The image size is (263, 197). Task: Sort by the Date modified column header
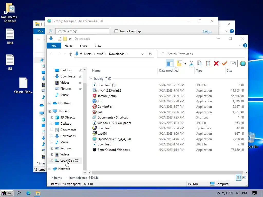pyautogui.click(x=169, y=71)
